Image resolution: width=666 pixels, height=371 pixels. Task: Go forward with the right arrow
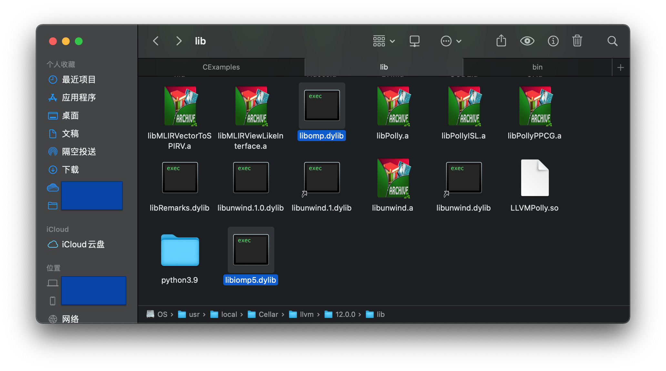pyautogui.click(x=179, y=41)
